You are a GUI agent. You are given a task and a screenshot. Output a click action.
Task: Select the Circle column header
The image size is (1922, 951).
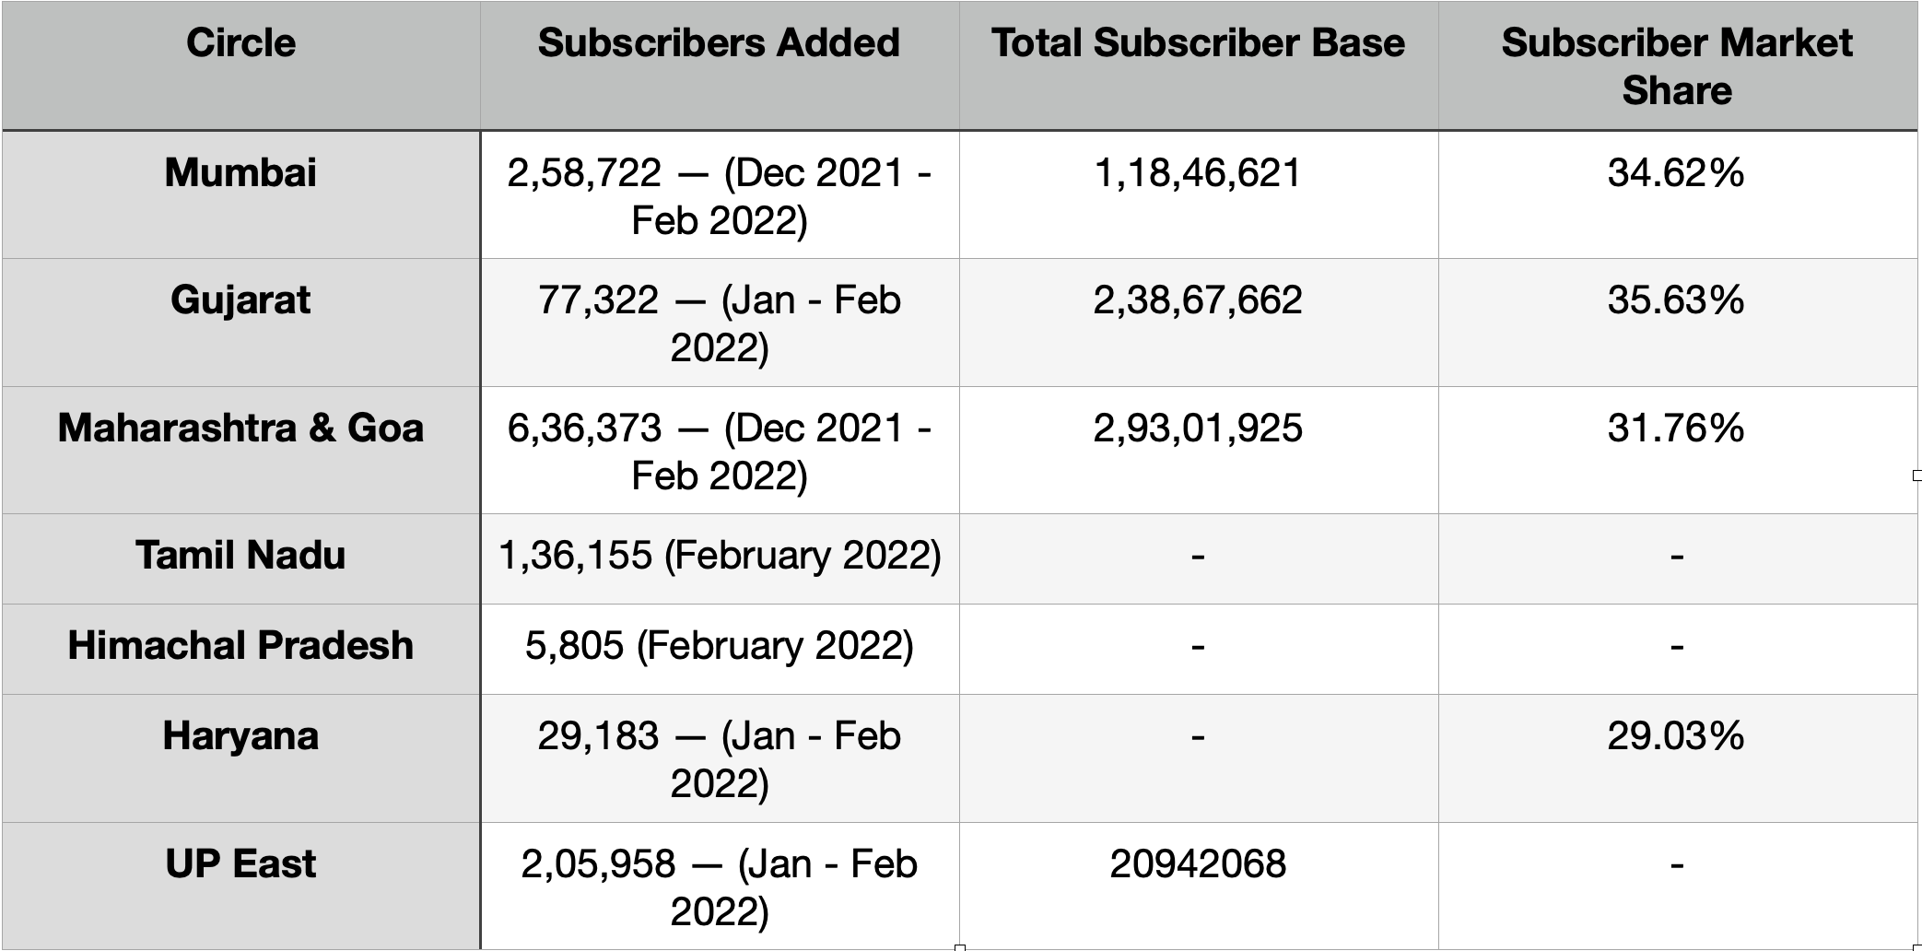point(240,65)
